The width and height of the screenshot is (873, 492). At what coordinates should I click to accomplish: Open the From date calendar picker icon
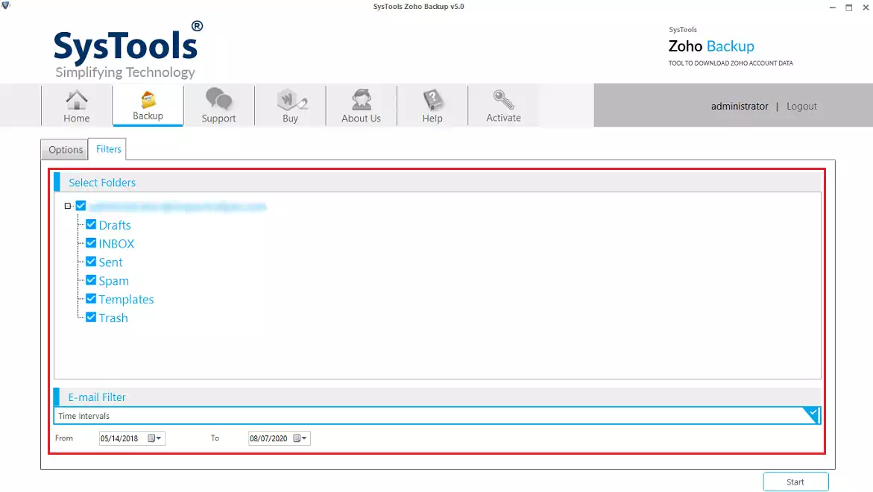click(x=151, y=438)
